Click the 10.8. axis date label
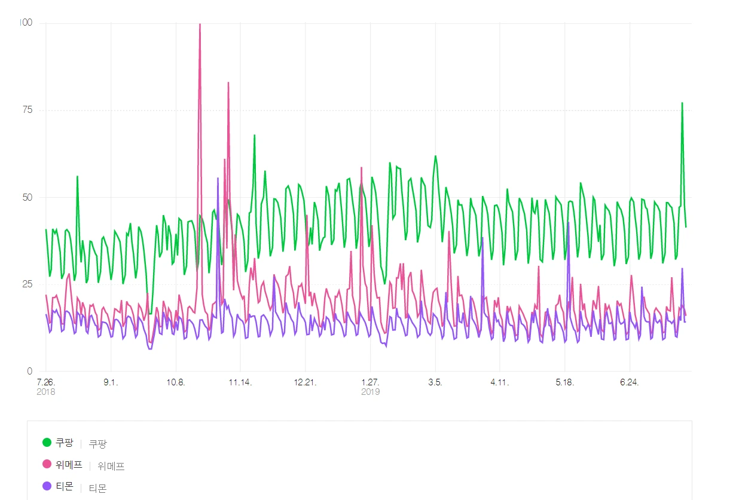730x500 pixels. 176,383
